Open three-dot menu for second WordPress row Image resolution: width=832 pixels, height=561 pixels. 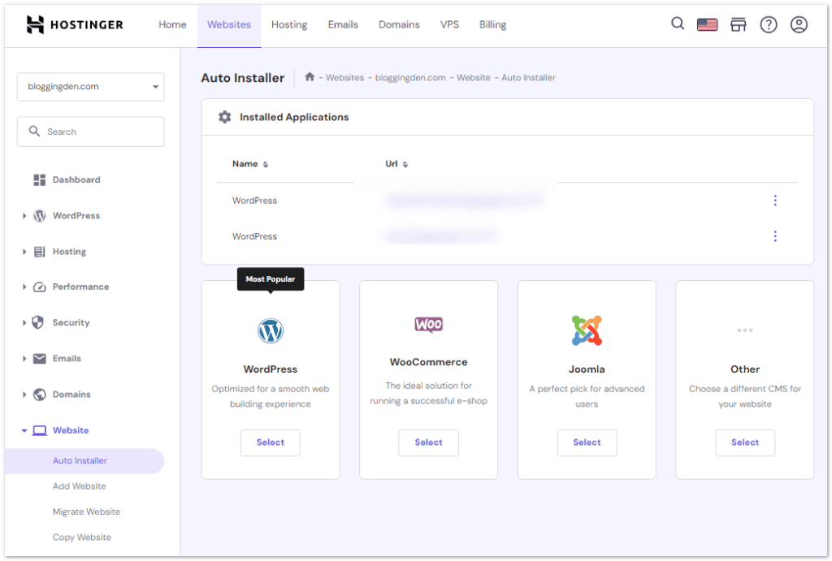pyautogui.click(x=774, y=236)
